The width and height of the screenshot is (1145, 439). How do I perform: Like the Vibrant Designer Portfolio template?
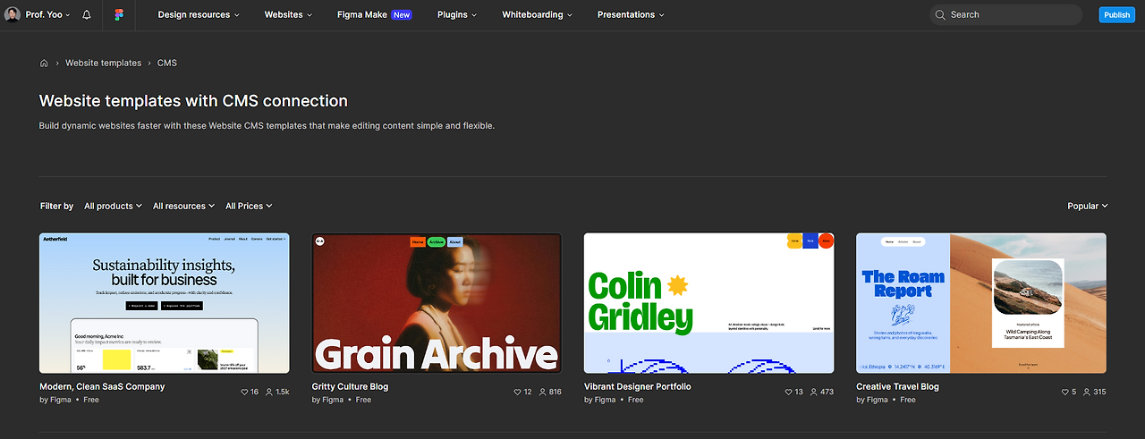[789, 392]
